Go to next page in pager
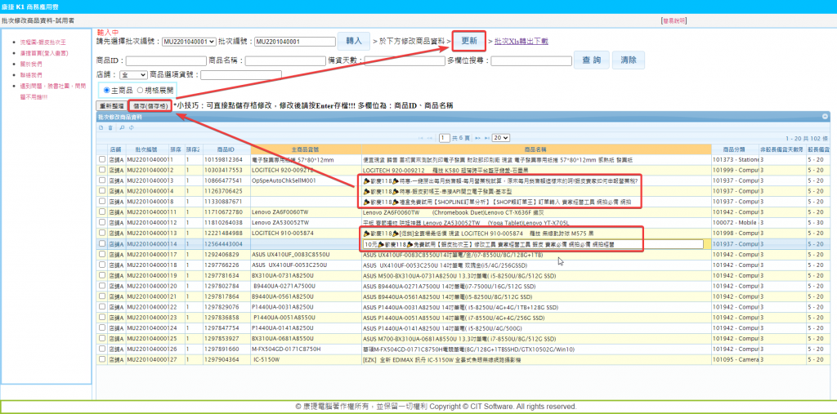The width and height of the screenshot is (837, 414). point(479,138)
